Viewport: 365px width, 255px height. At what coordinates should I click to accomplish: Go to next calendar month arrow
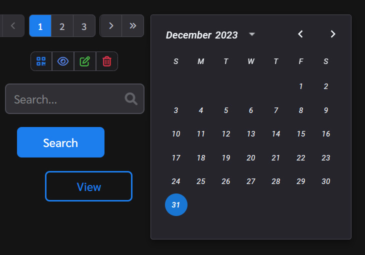click(333, 34)
